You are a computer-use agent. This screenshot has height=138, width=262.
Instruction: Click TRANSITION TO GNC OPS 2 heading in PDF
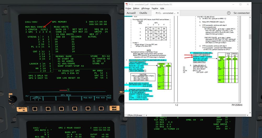pyautogui.click(x=203, y=53)
